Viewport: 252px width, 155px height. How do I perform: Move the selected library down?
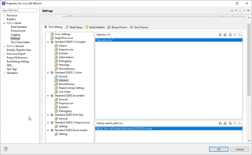tap(240, 35)
